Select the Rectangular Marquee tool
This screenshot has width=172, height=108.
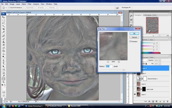(3, 20)
